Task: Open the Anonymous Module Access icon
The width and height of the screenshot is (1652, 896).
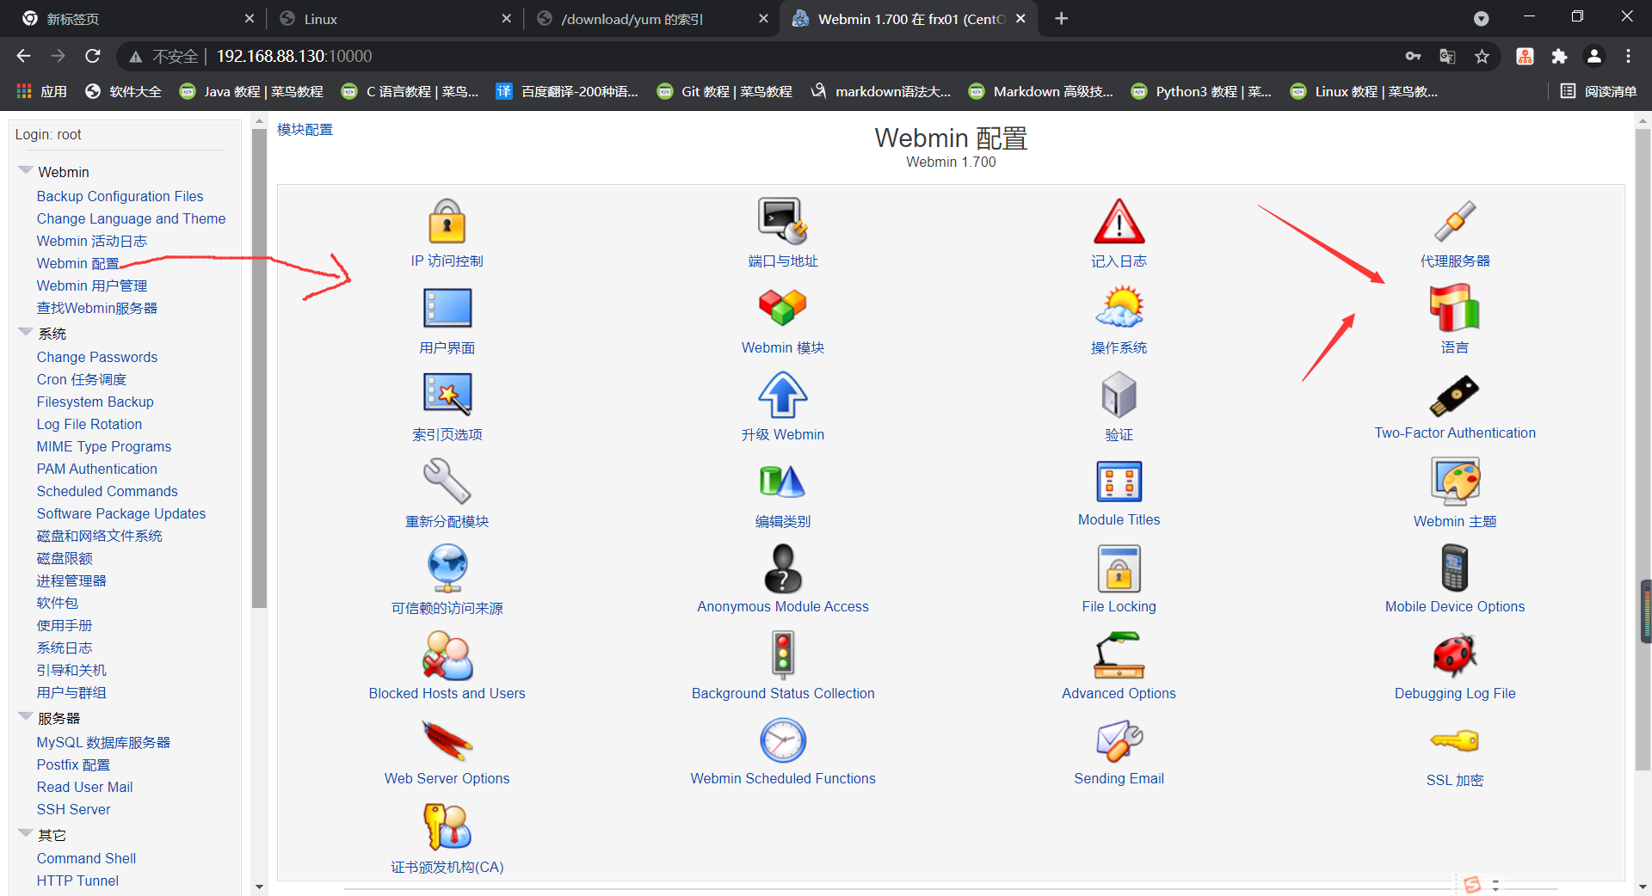Action: [782, 568]
